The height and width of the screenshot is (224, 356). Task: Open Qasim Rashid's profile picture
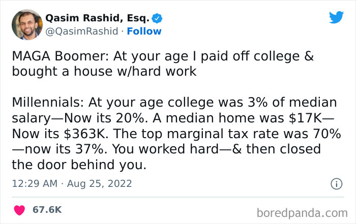point(26,24)
